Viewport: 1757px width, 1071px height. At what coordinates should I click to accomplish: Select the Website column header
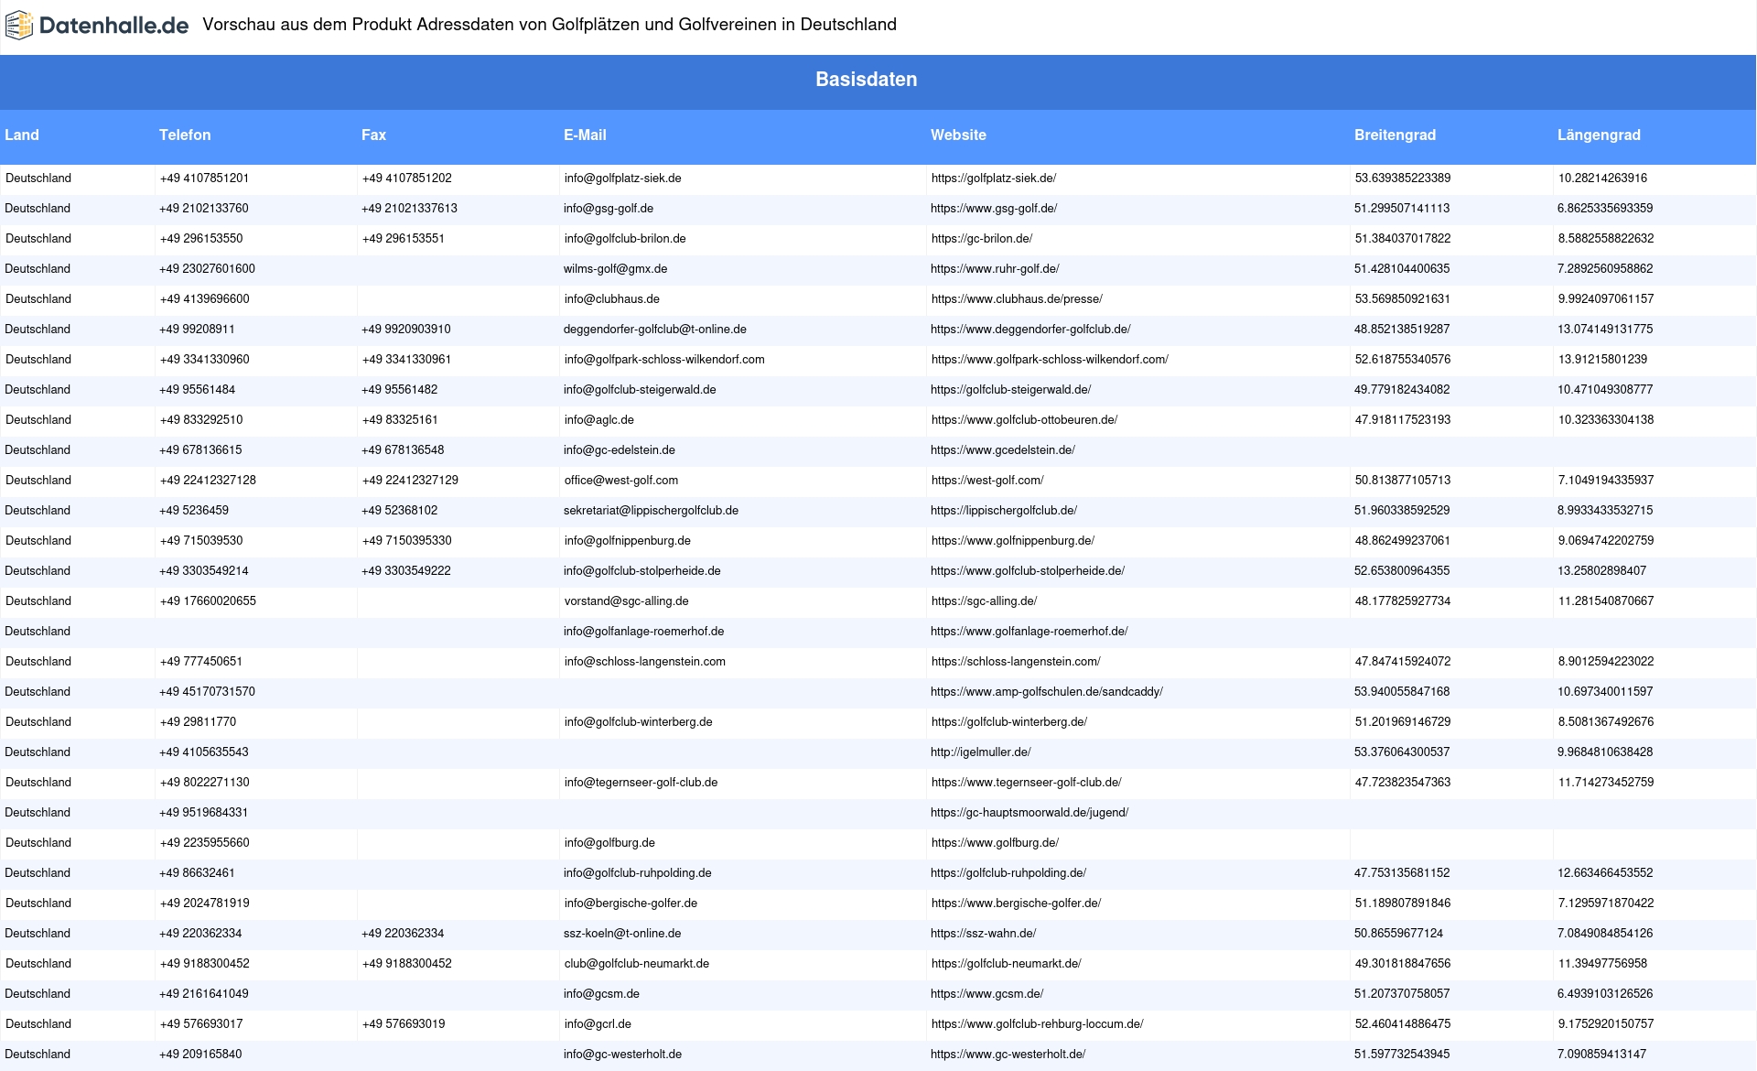click(958, 135)
